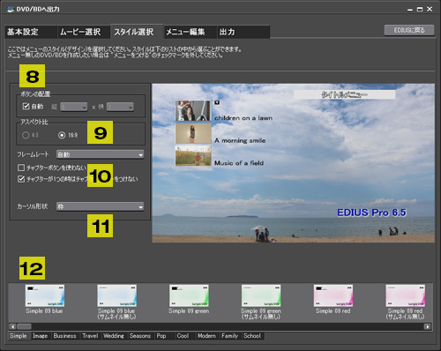Select the Business style category tab
This screenshot has width=441, height=351.
[64, 336]
